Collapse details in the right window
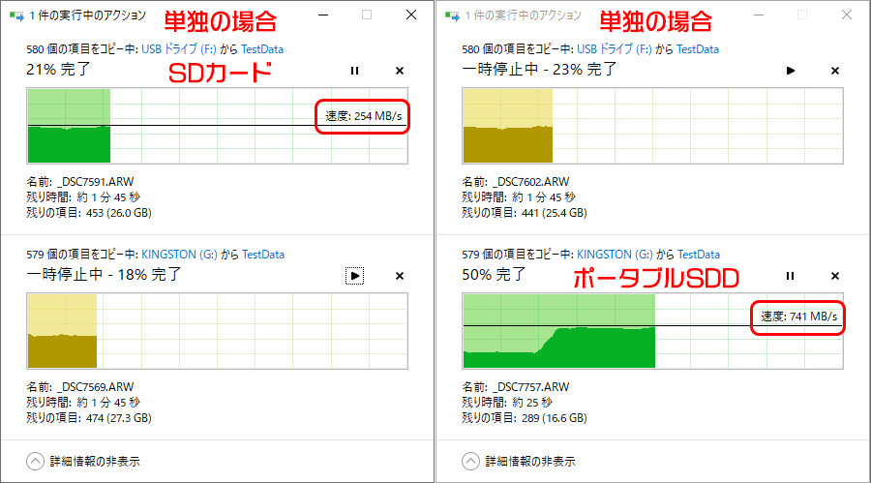Image resolution: width=871 pixels, height=483 pixels. (519, 462)
